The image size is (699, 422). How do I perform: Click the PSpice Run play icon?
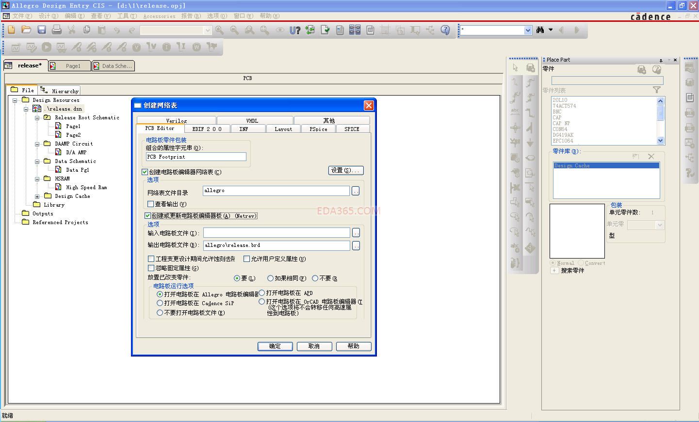[47, 47]
